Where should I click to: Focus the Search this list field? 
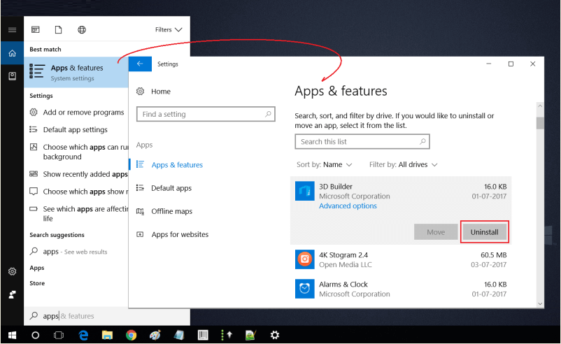(x=362, y=142)
